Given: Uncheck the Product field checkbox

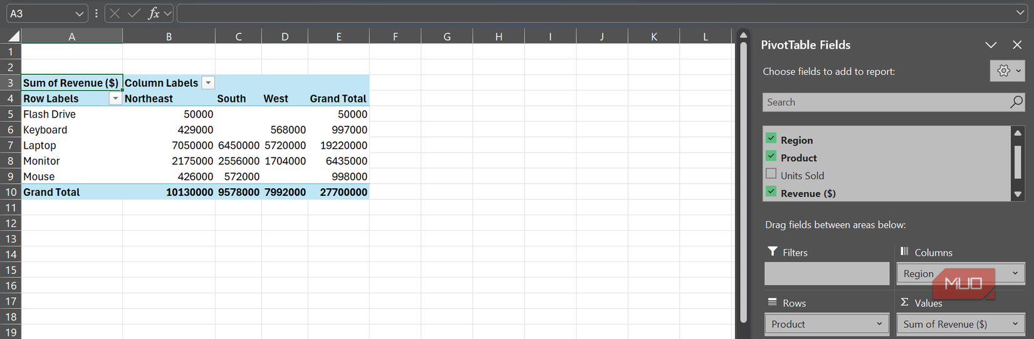Looking at the screenshot, I should click(x=771, y=156).
